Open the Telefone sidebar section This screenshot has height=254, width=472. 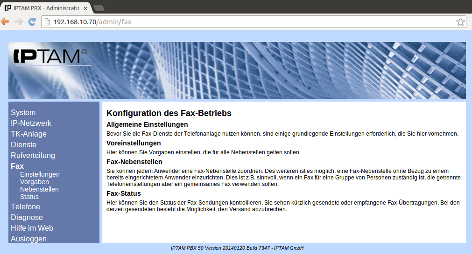tap(26, 206)
